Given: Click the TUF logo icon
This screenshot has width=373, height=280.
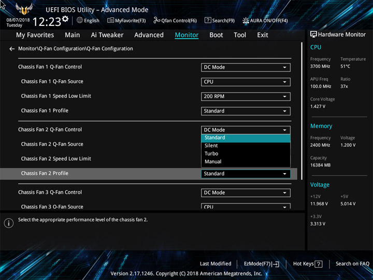Looking at the screenshot, I should [24, 9].
